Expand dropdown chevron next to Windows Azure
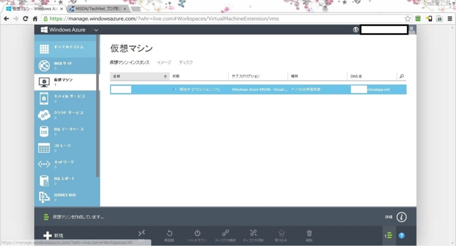 click(x=96, y=30)
